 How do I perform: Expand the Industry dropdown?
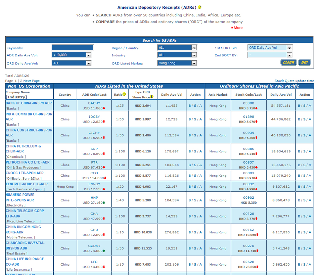177,55
